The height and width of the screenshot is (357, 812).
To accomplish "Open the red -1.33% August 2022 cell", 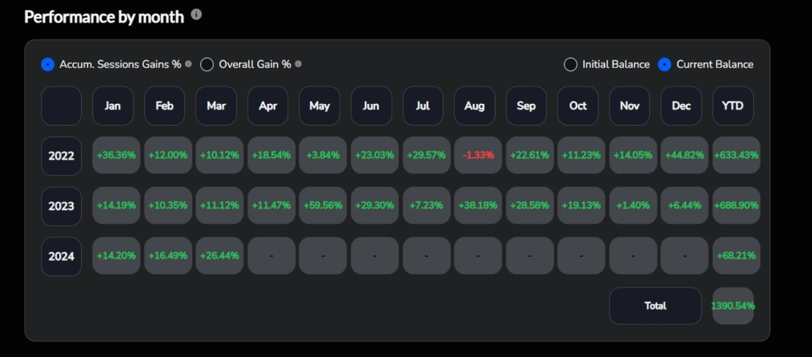I will coord(478,155).
